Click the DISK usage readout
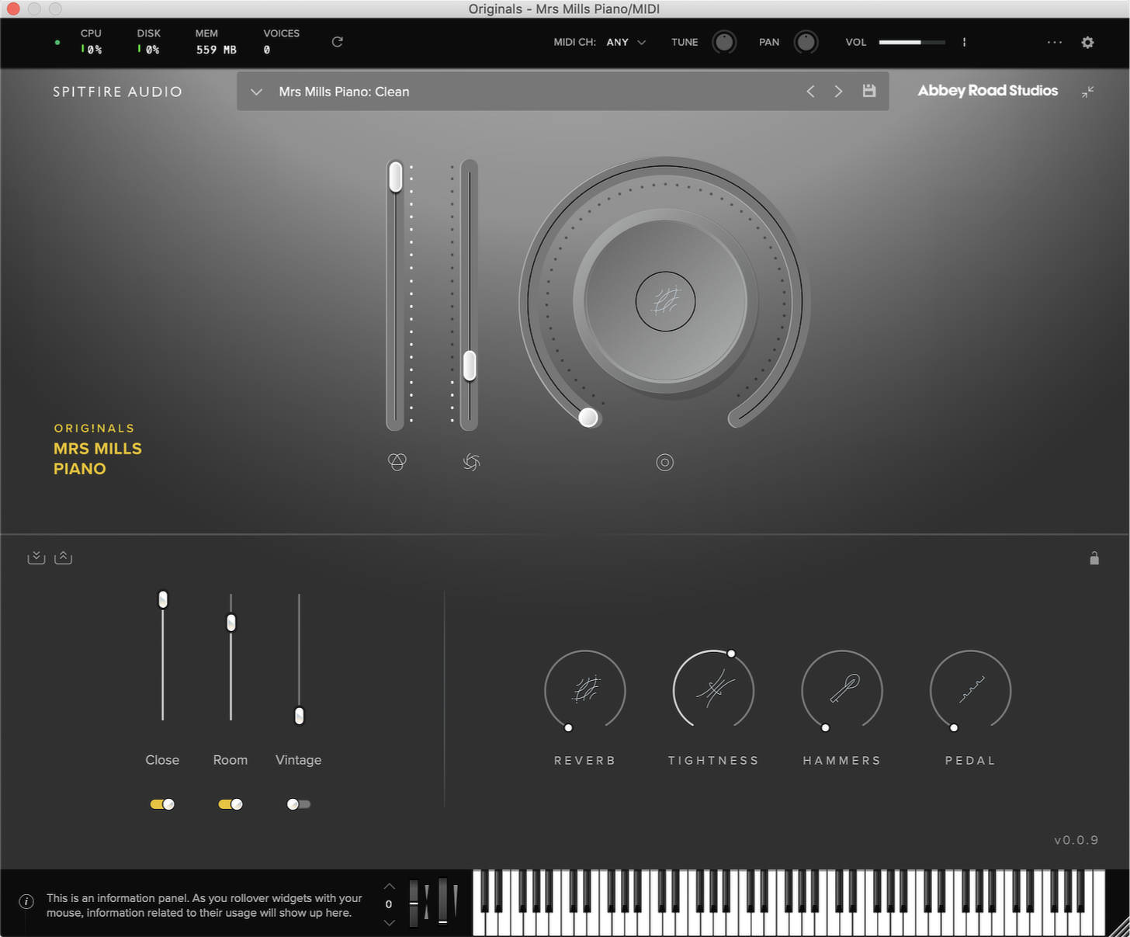 click(x=149, y=50)
